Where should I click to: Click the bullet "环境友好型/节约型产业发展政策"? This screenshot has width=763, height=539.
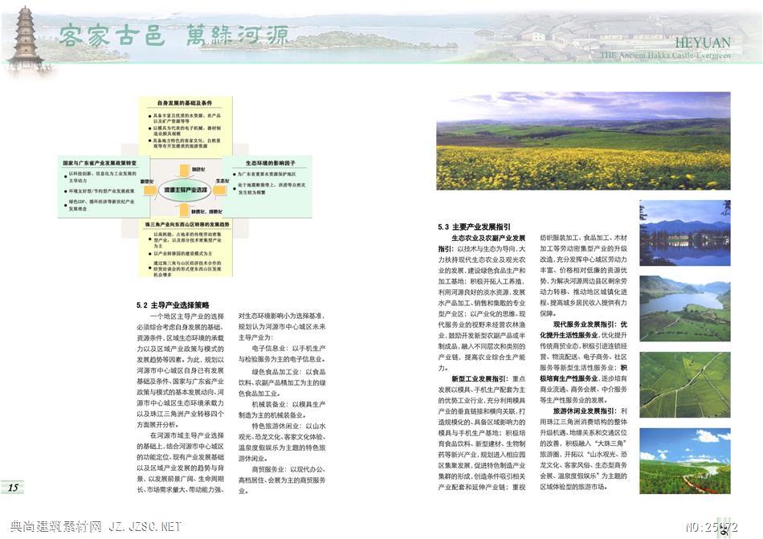(101, 191)
